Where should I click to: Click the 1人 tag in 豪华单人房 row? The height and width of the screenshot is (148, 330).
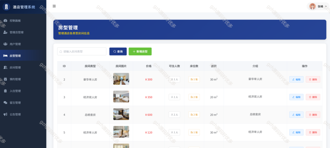point(174,79)
